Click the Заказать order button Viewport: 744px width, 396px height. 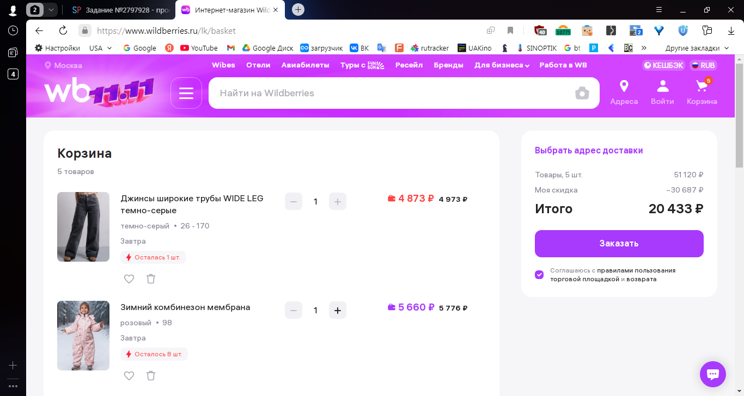point(619,244)
